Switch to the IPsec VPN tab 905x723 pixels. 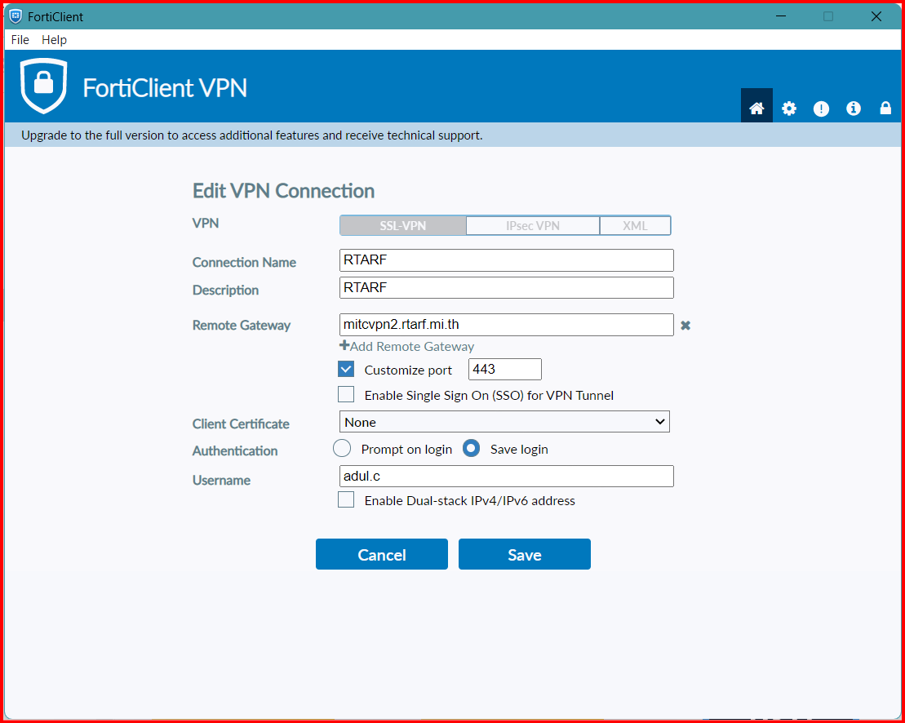533,225
